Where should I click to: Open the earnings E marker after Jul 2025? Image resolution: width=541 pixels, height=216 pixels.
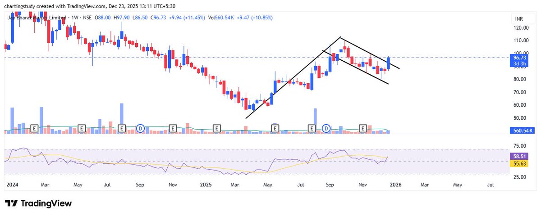[312, 128]
